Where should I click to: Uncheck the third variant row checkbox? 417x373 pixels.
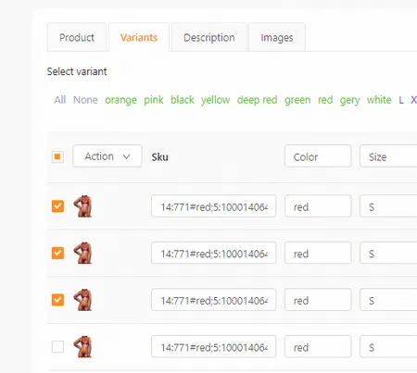coord(57,300)
